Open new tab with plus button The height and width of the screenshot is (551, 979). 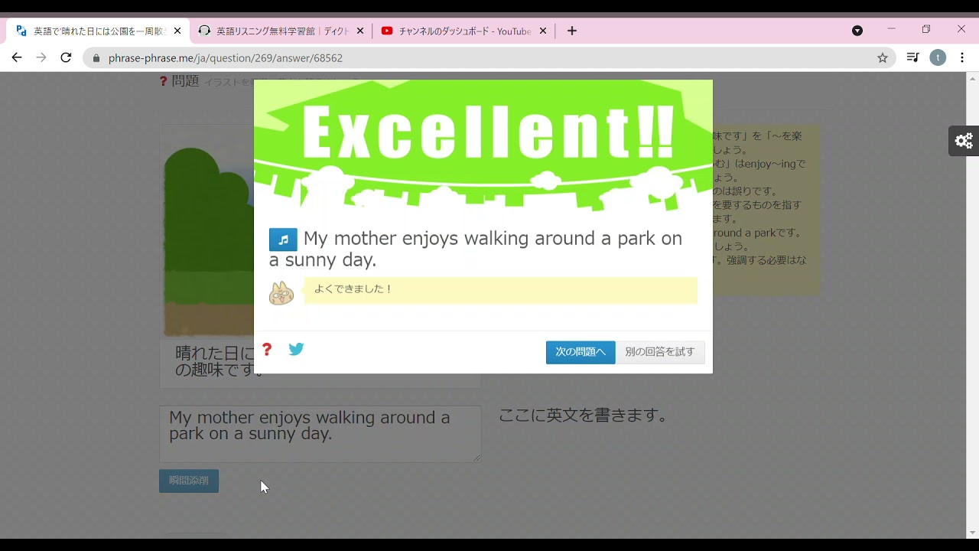[x=572, y=31]
